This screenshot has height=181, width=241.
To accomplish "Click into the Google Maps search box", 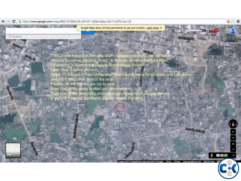I will click(x=43, y=31).
